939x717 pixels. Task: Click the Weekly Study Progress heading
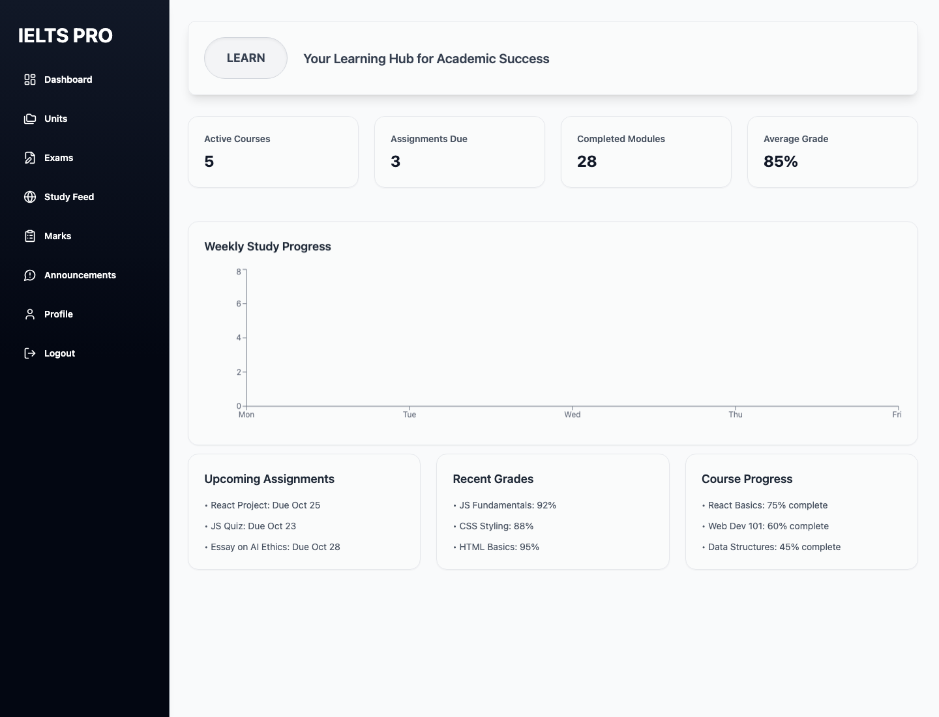click(x=267, y=246)
